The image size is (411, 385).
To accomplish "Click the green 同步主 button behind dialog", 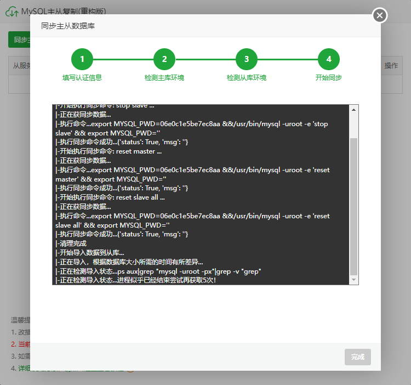I will pos(19,39).
